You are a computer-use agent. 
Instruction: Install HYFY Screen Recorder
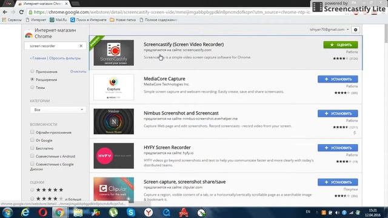click(x=338, y=148)
